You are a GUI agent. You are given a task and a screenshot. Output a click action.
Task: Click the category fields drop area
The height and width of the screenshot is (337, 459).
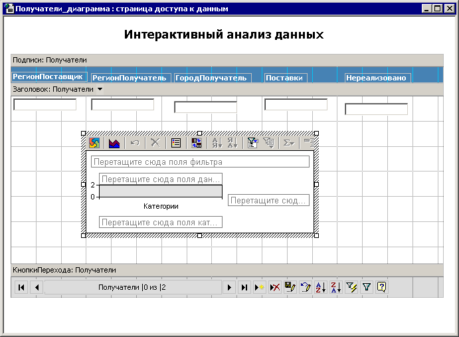(161, 222)
